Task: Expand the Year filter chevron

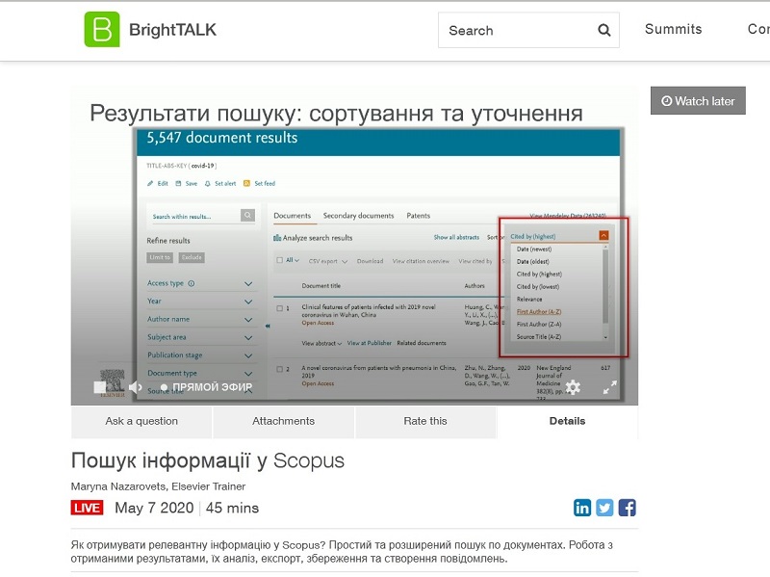Action: click(248, 302)
